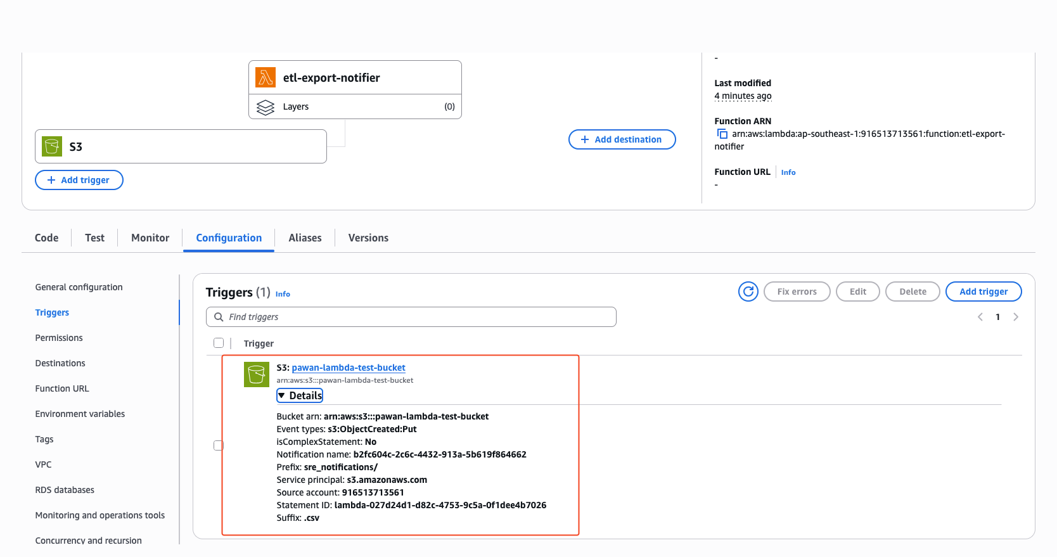1057x557 pixels.
Task: Collapse the trigger Details section
Action: click(x=300, y=395)
